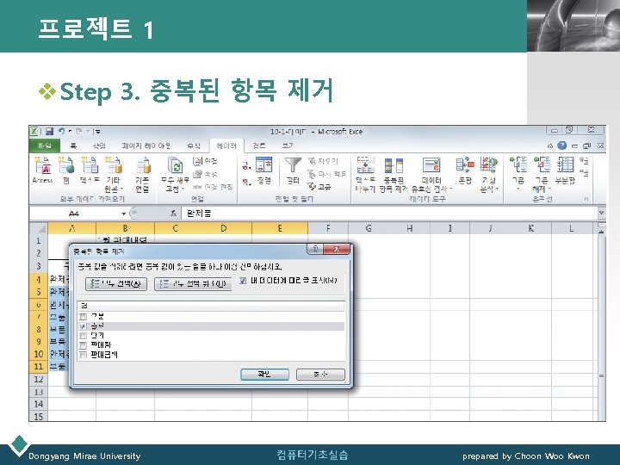Check the 판매금액 column checkbox
The image size is (620, 465).
click(x=83, y=355)
